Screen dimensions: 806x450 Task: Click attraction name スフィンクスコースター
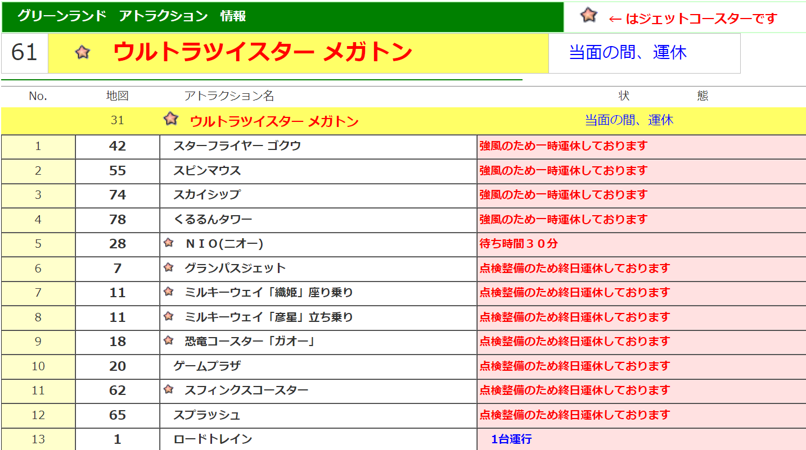click(246, 390)
